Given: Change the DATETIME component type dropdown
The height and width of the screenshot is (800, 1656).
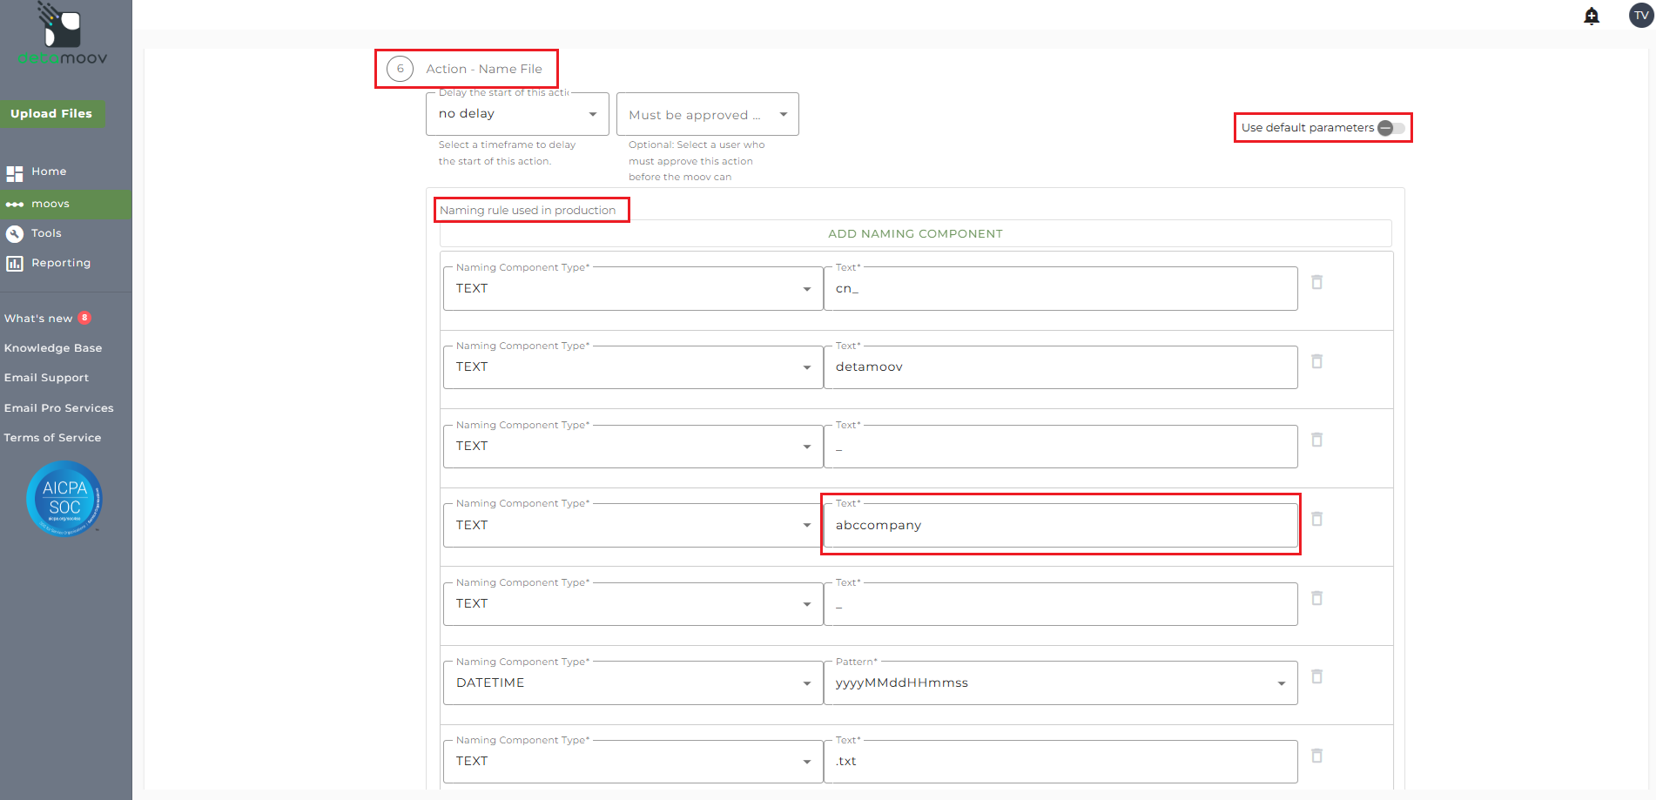Looking at the screenshot, I should pyautogui.click(x=633, y=683).
